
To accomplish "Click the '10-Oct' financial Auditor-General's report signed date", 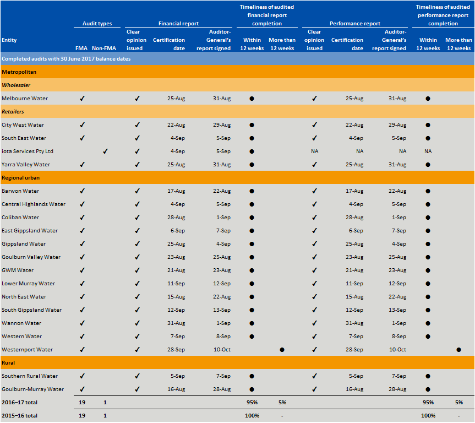I will pyautogui.click(x=222, y=350).
